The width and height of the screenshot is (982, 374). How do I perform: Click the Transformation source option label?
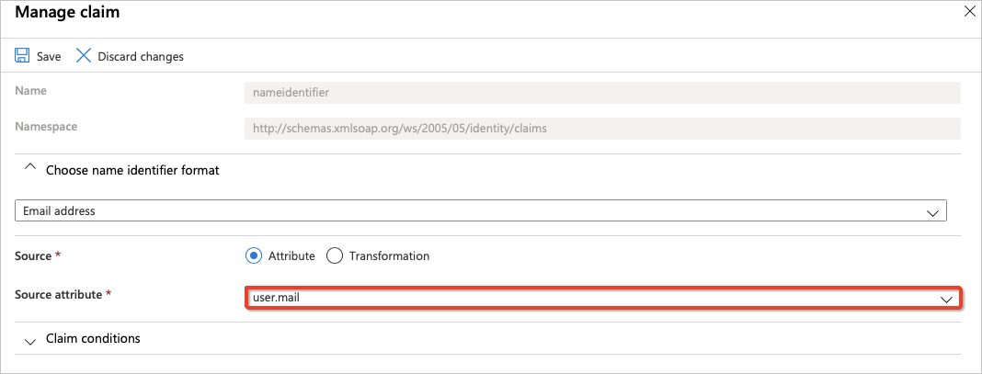pos(389,255)
